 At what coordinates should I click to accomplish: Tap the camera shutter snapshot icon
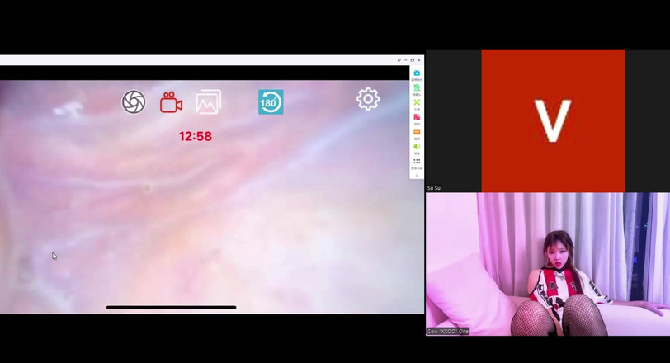click(134, 101)
